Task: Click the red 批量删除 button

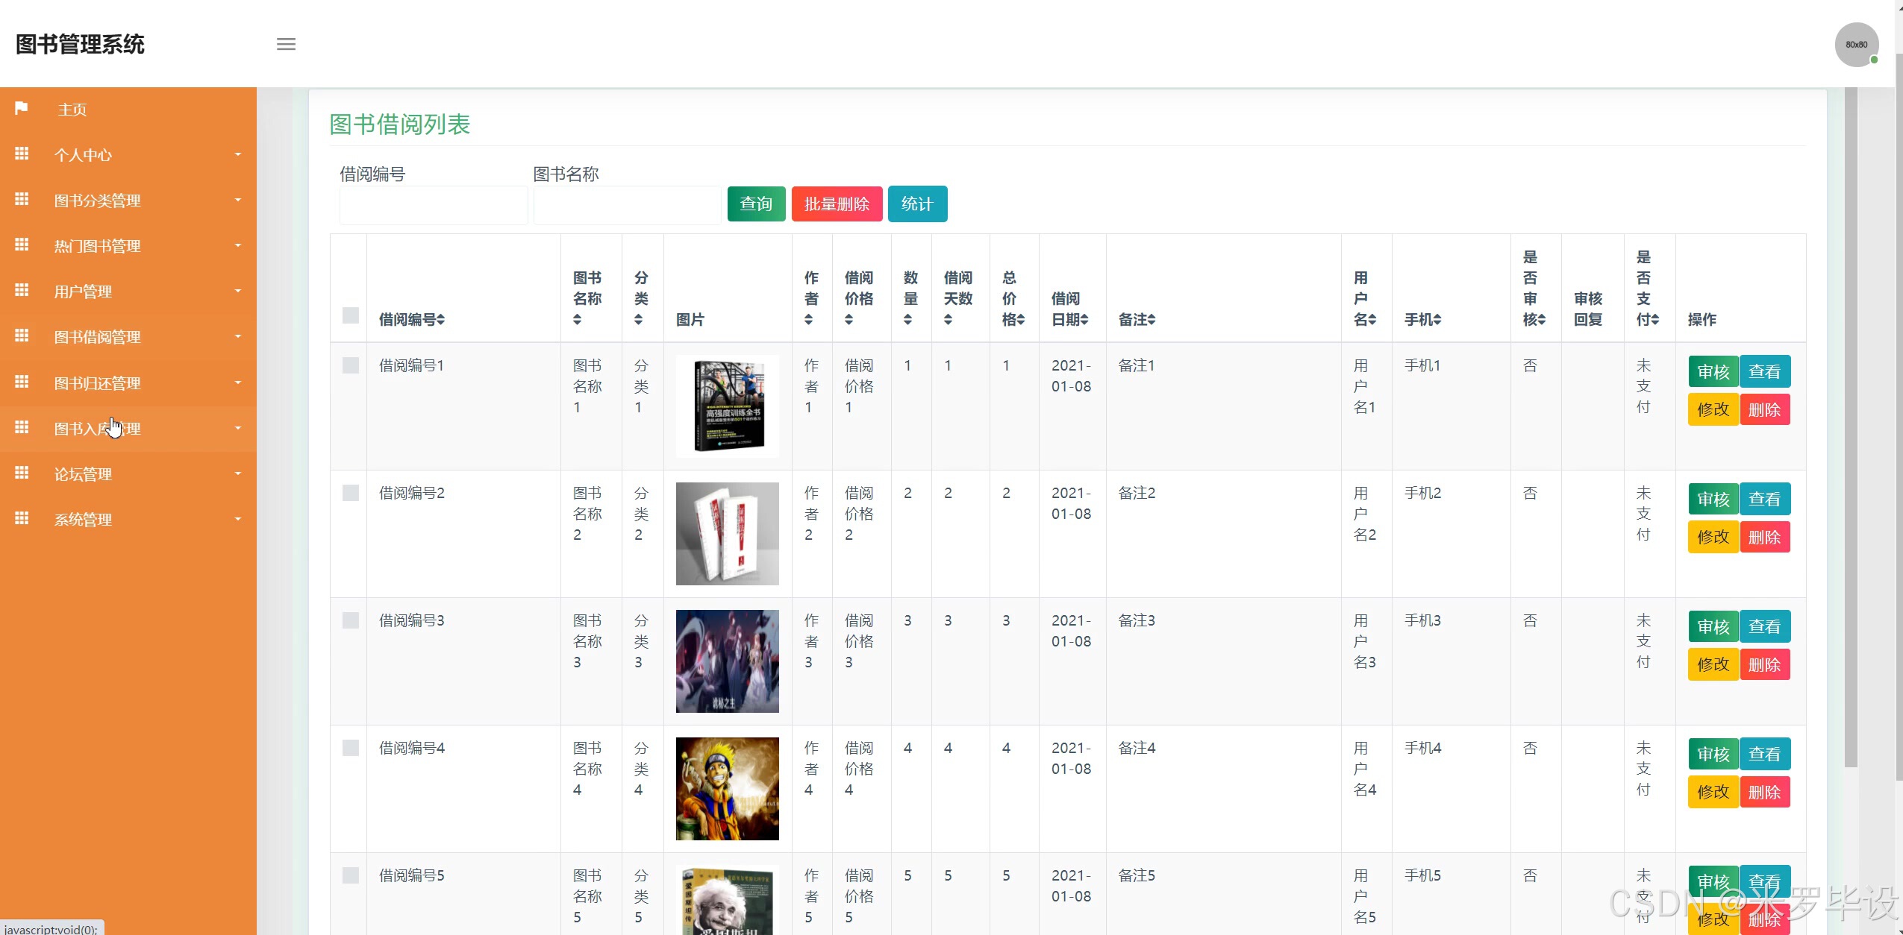Action: (x=836, y=204)
